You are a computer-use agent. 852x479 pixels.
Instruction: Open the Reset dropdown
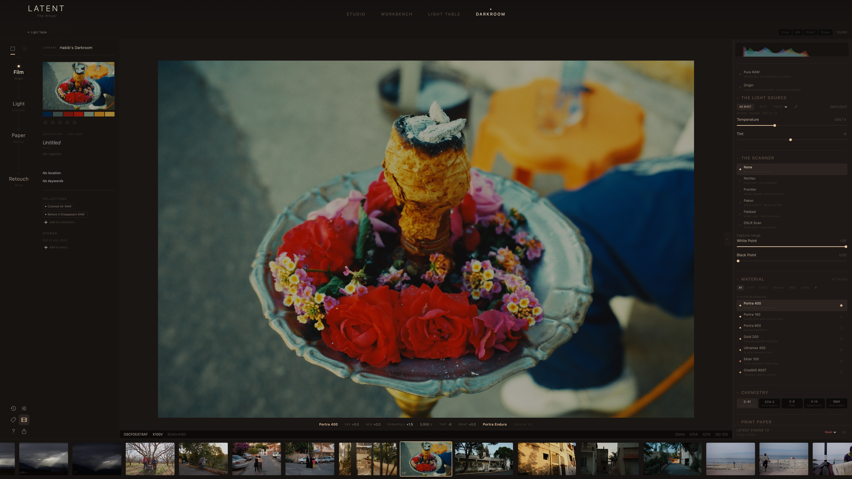point(830,432)
